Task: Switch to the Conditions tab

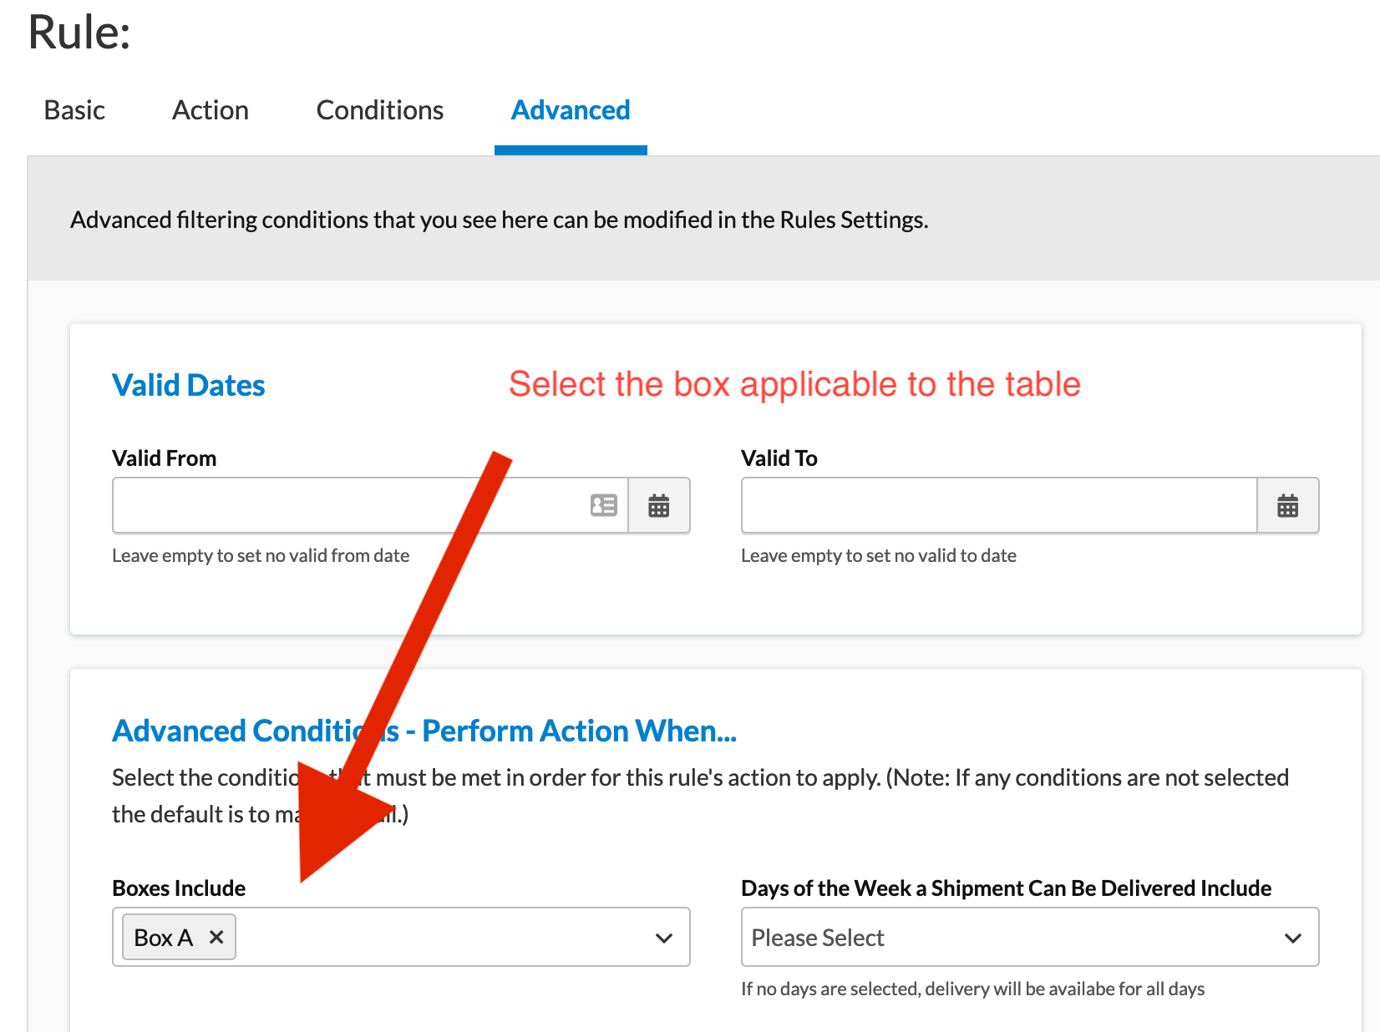Action: [x=379, y=109]
